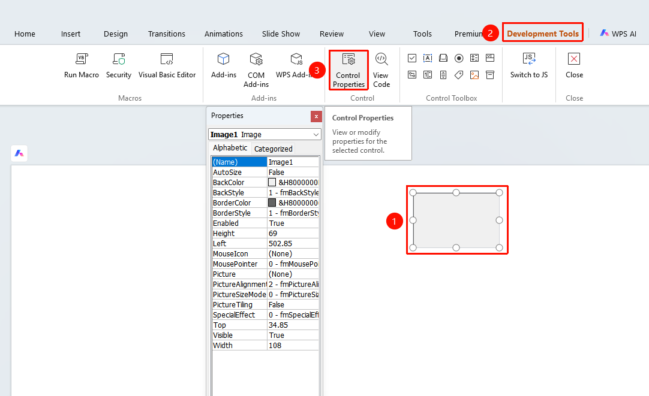Select the Visible property row
Screen dimensions: 649x396
[x=265, y=335]
